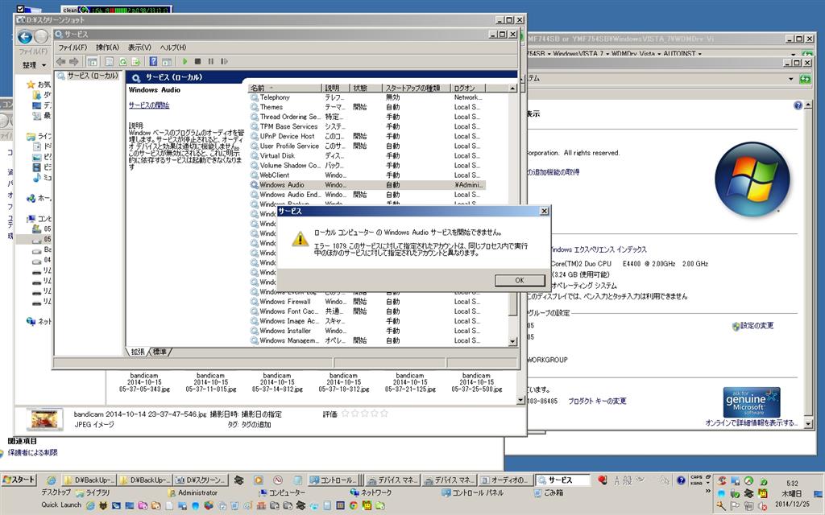Select the Telephony service row
The height and width of the screenshot is (515, 825).
pyautogui.click(x=367, y=97)
